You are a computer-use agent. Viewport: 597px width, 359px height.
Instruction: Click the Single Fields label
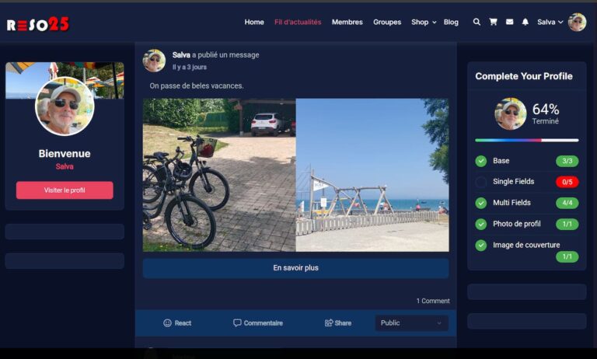point(513,182)
